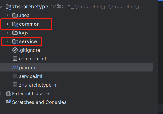Select the pom.xml file name
Screen dimensions: 163x114
pyautogui.click(x=29, y=68)
